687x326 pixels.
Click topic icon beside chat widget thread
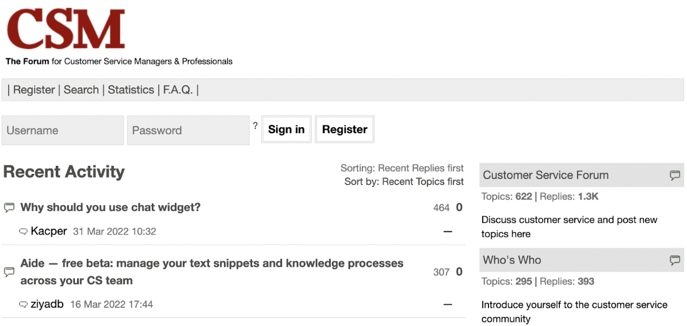click(9, 207)
